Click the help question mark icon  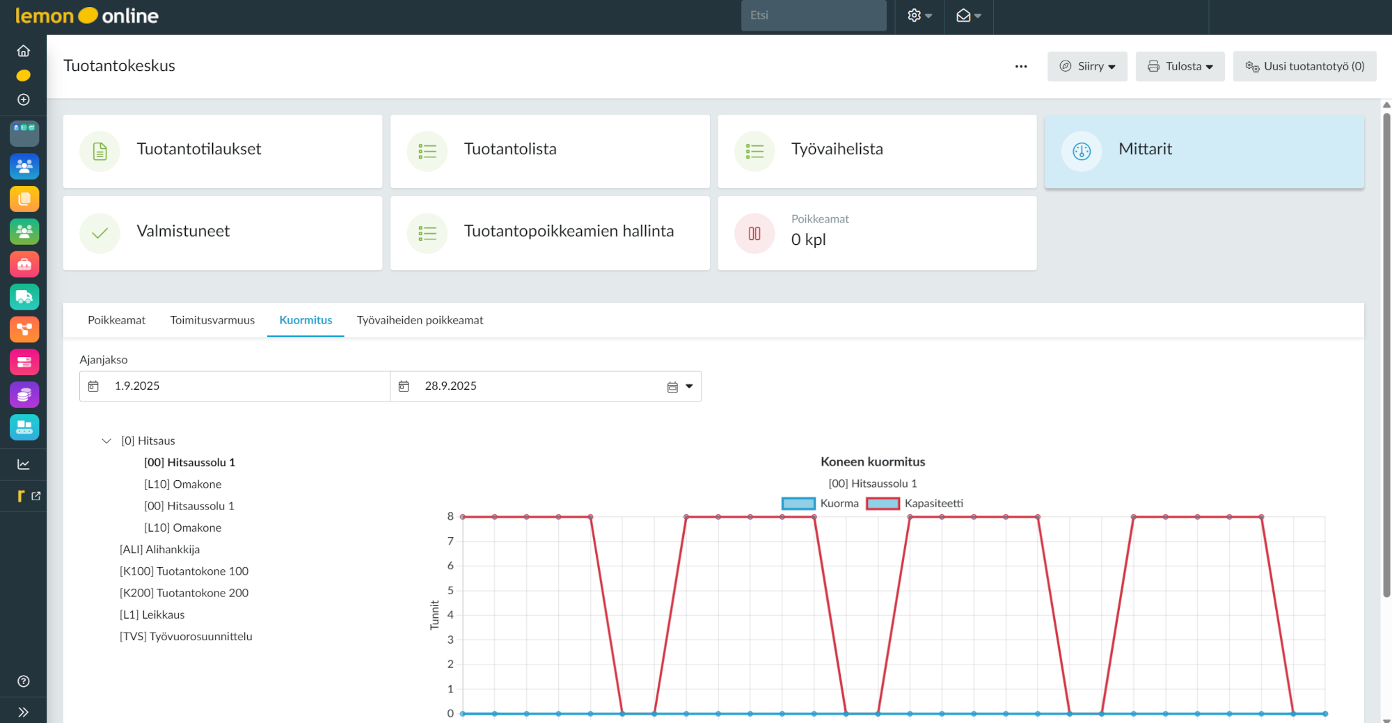tap(23, 681)
